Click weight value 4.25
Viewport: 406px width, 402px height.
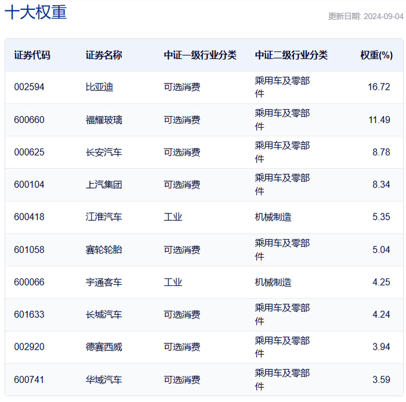(x=382, y=283)
